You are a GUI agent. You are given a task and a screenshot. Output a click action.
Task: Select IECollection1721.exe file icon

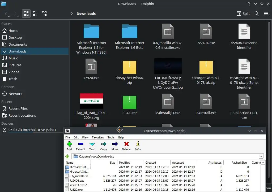pyautogui.click(x=244, y=102)
